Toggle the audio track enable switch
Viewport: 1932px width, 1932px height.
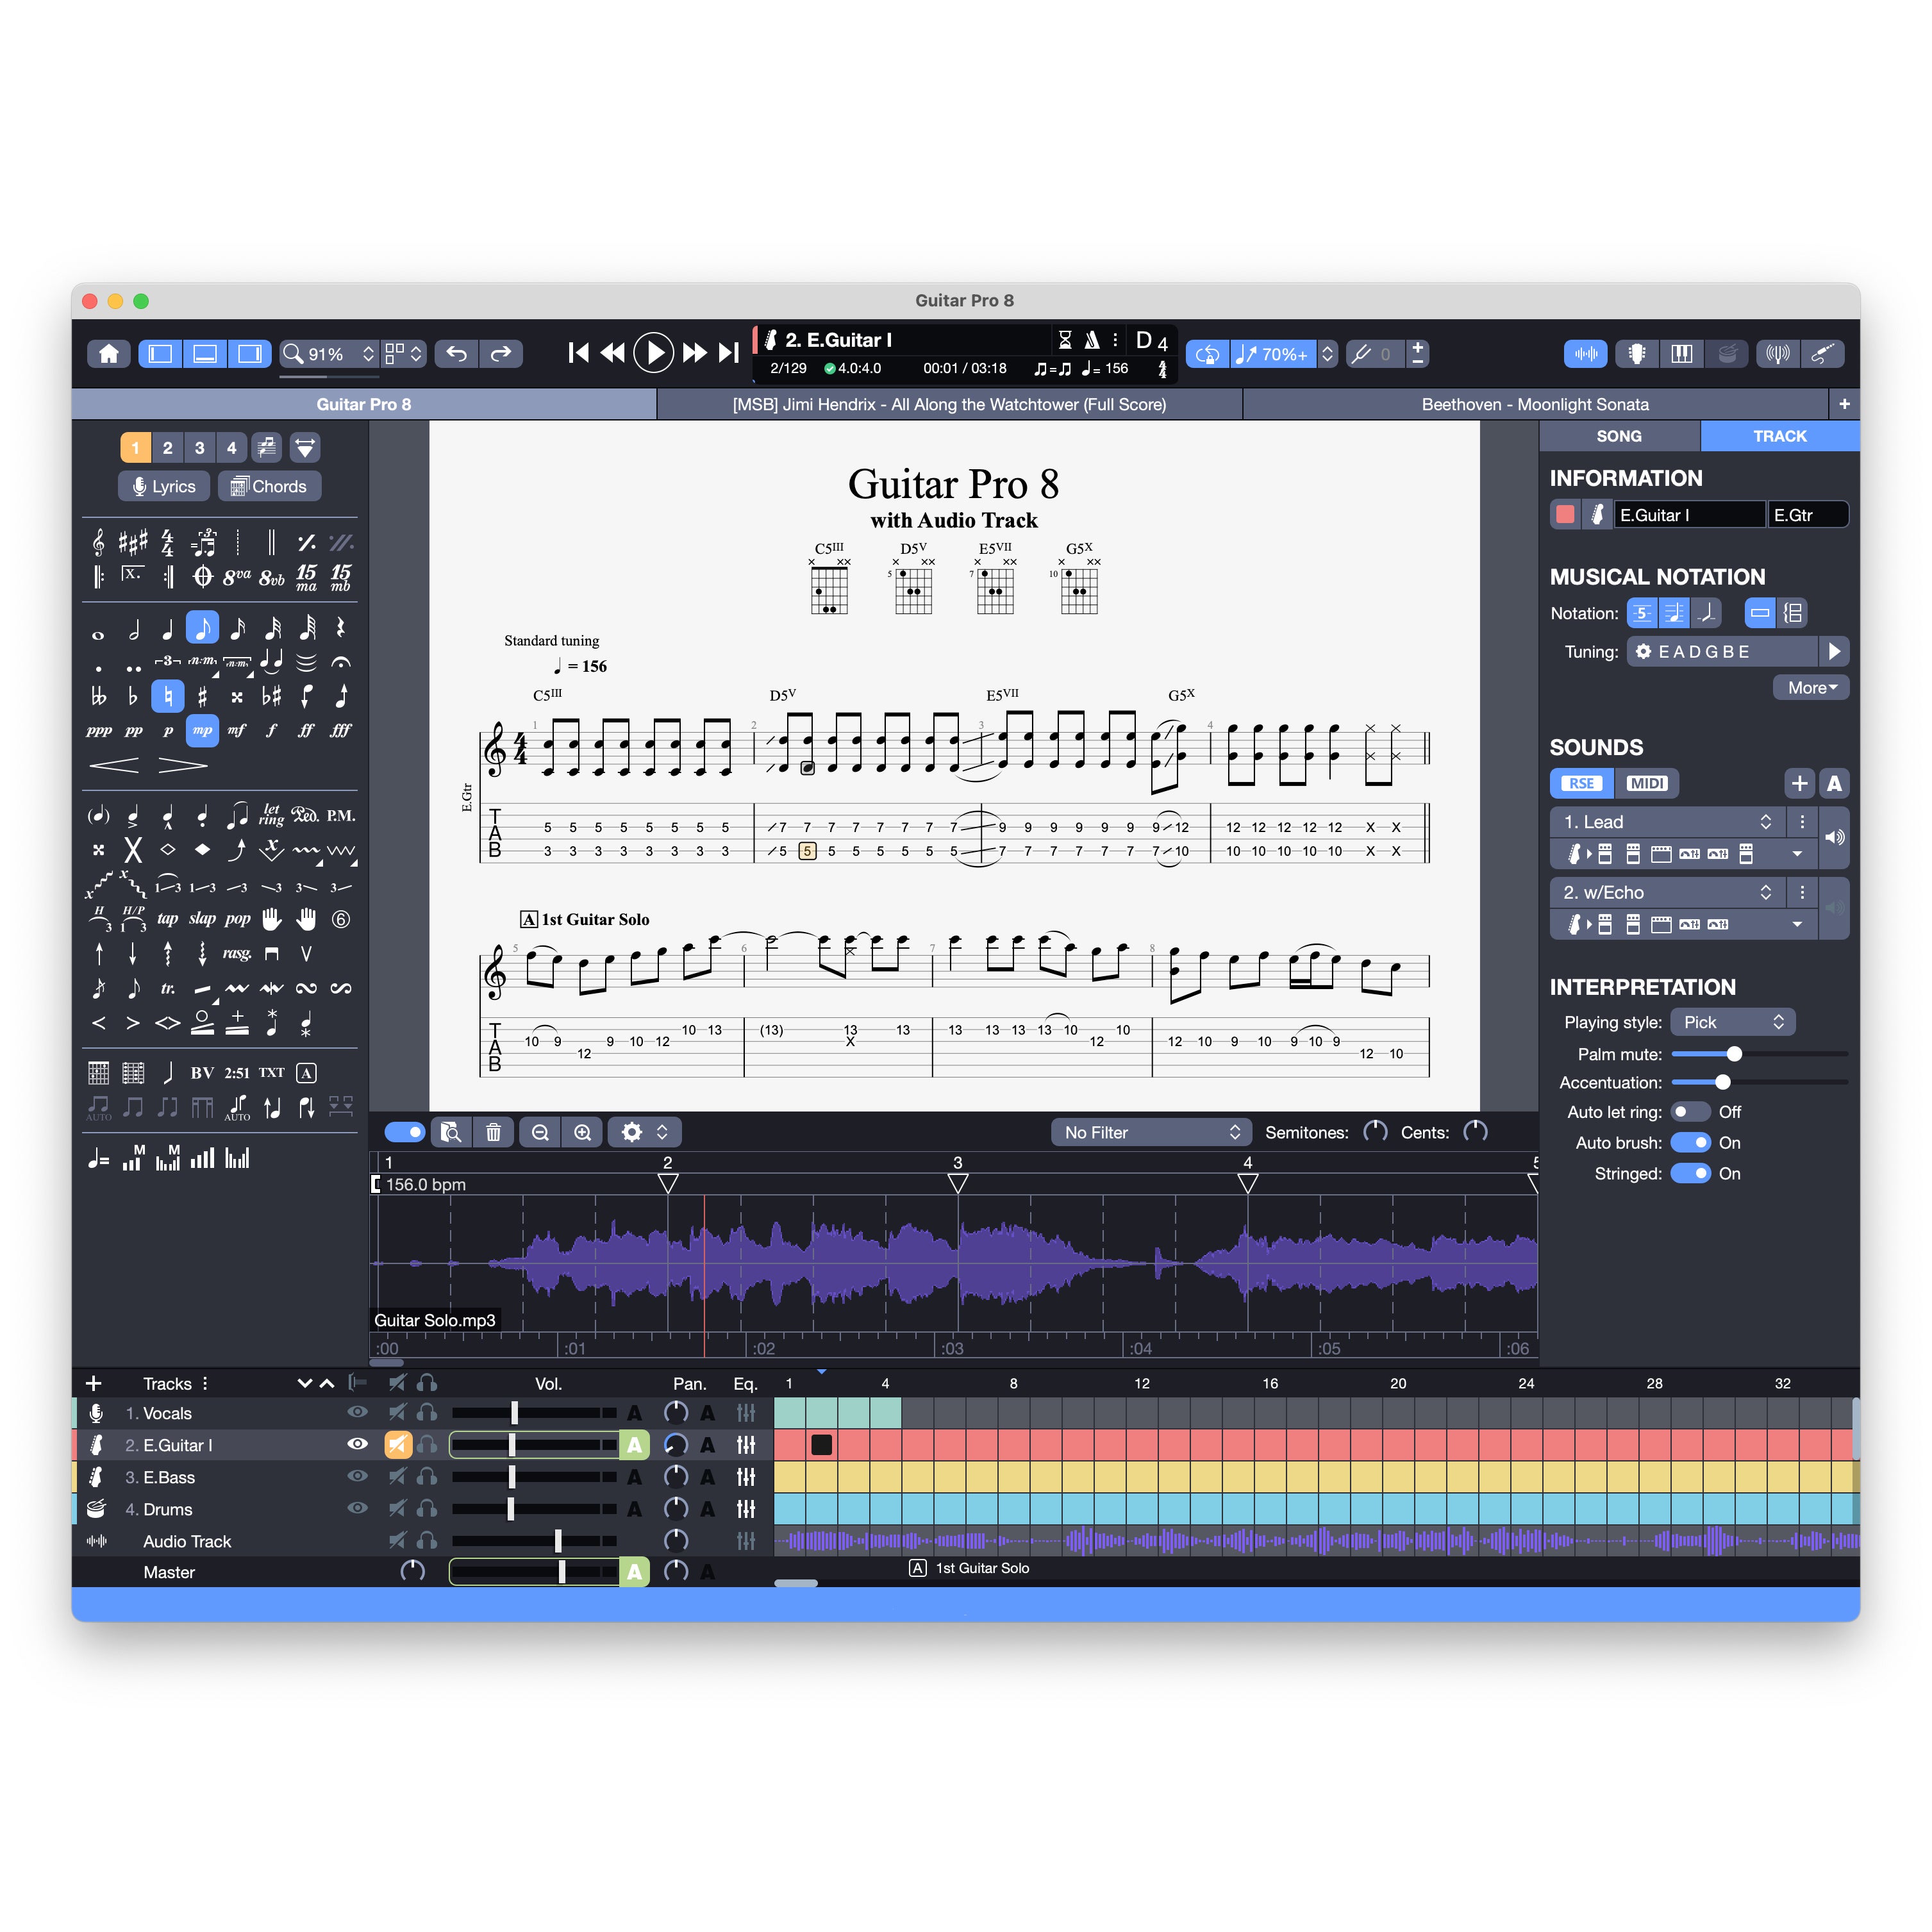(x=405, y=1132)
